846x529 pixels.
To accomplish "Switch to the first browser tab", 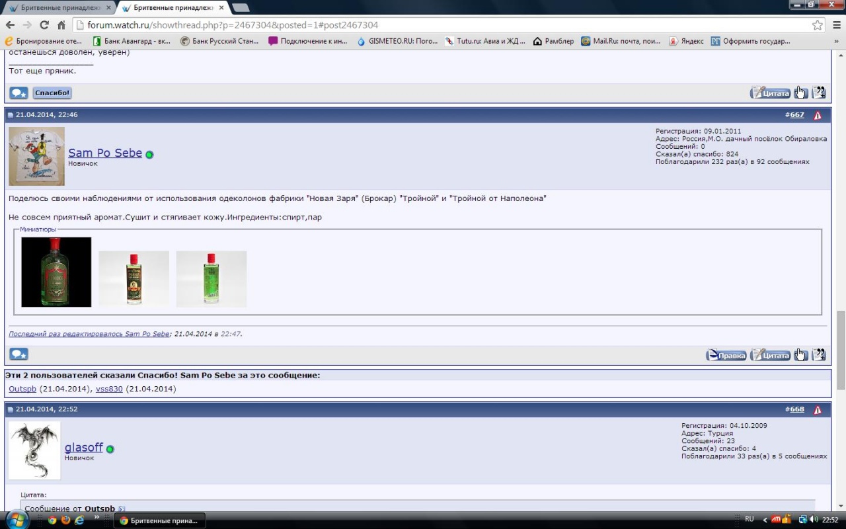I will [x=58, y=8].
